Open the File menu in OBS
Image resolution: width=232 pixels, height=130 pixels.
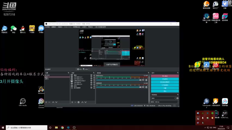click(47, 27)
